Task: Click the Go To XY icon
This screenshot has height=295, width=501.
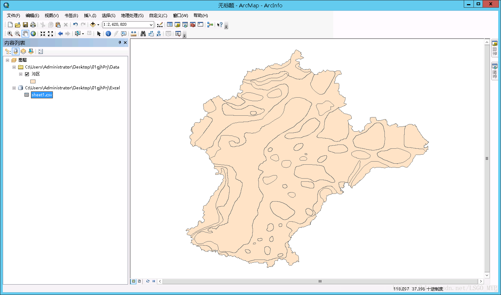Action: pos(159,34)
